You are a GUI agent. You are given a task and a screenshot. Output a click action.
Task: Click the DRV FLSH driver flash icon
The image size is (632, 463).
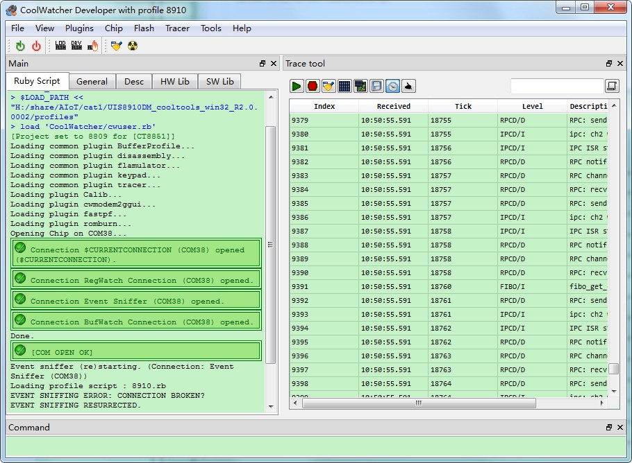click(x=76, y=46)
